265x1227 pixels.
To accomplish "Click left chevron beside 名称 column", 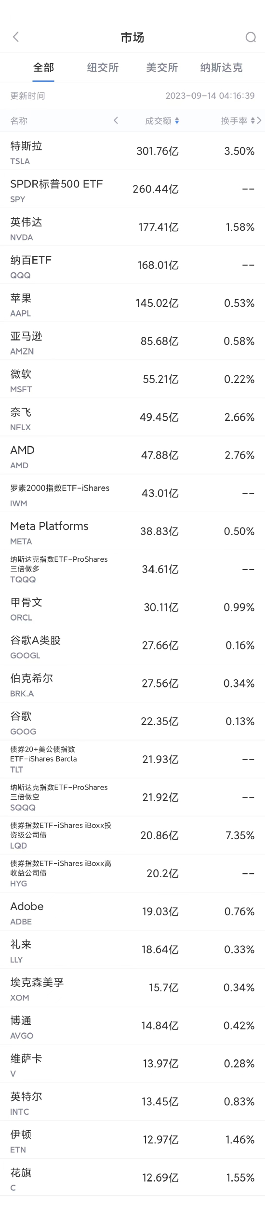I will click(x=116, y=120).
